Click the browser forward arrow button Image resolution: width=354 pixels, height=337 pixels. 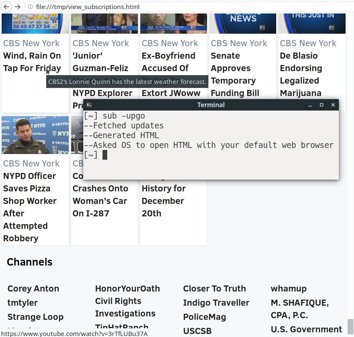click(x=18, y=7)
